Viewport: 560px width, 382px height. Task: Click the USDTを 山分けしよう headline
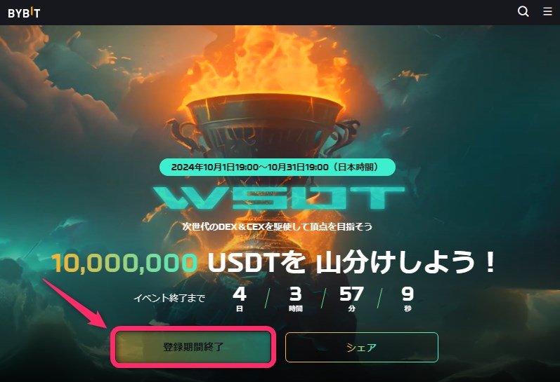352,263
